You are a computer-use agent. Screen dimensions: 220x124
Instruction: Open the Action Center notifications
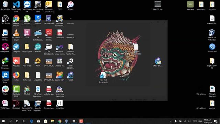(x=216, y=121)
